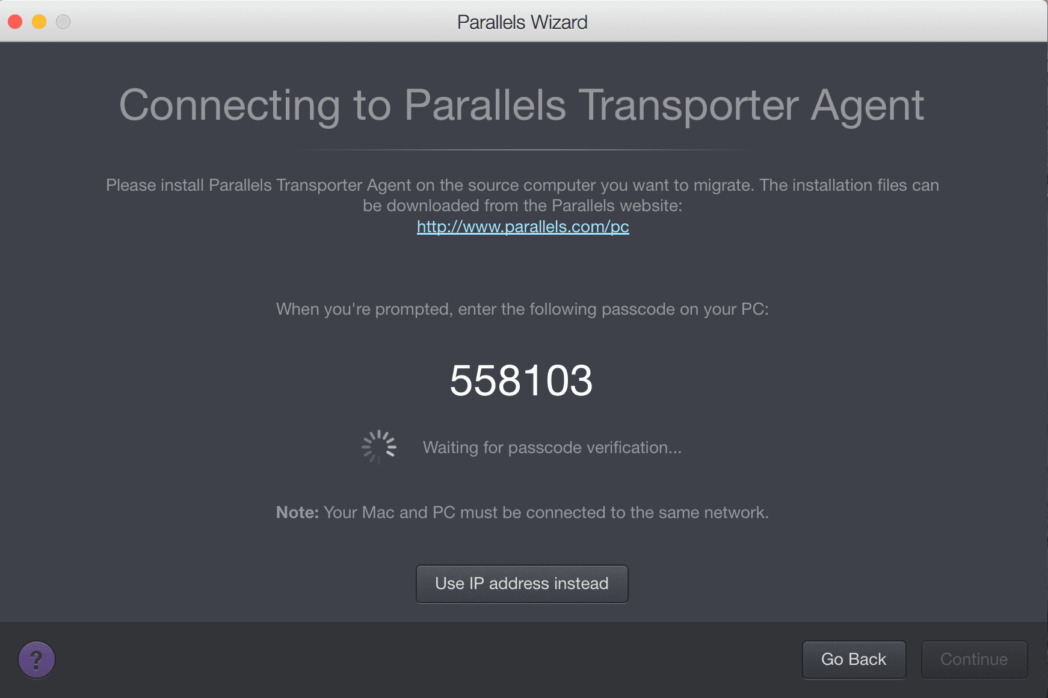1048x698 pixels.
Task: Click the dimmed Continue button
Action: click(974, 659)
